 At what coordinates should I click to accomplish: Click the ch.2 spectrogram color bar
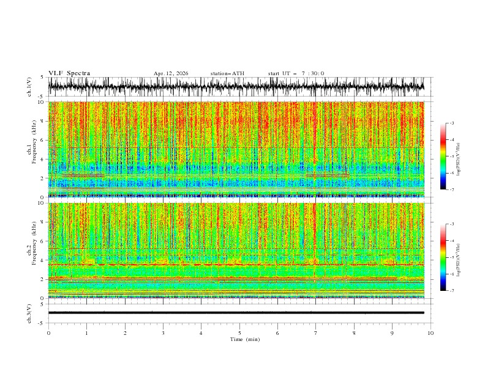pos(443,257)
